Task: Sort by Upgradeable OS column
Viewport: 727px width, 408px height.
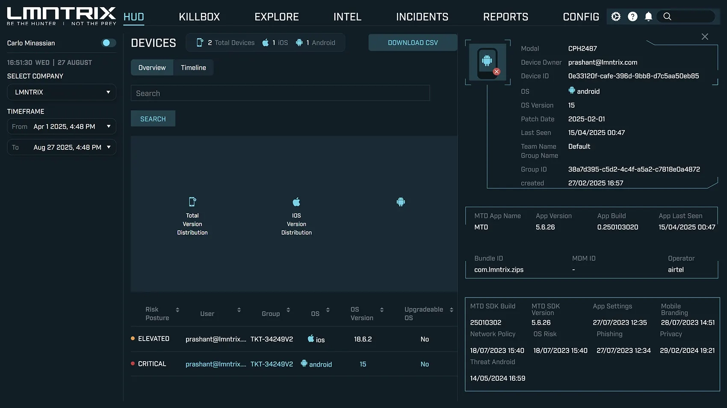Action: pyautogui.click(x=452, y=309)
